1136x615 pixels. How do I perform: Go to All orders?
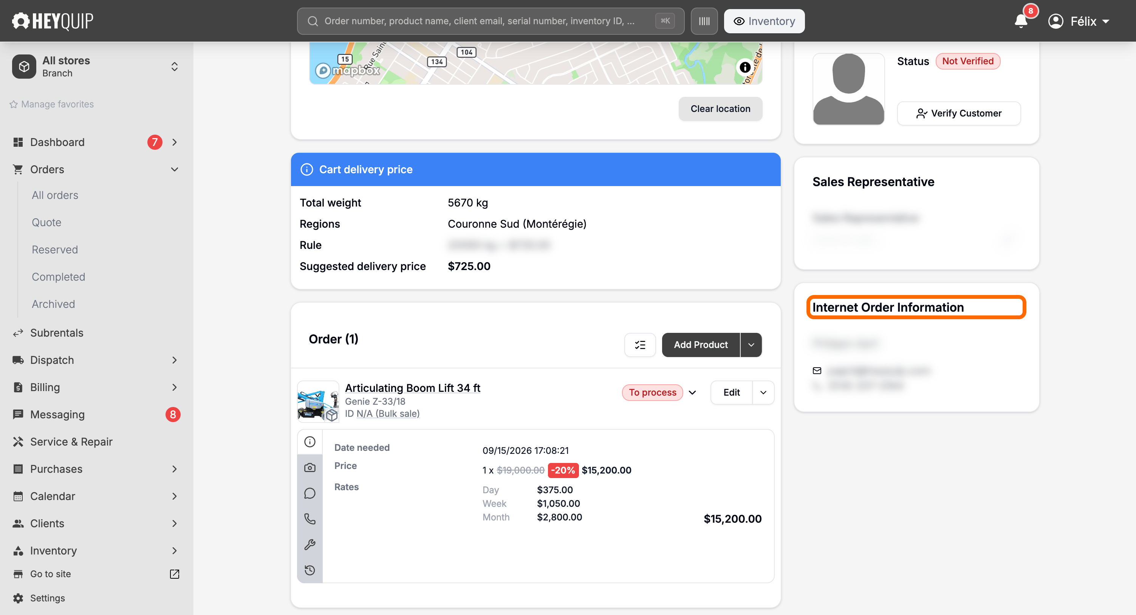pyautogui.click(x=55, y=195)
